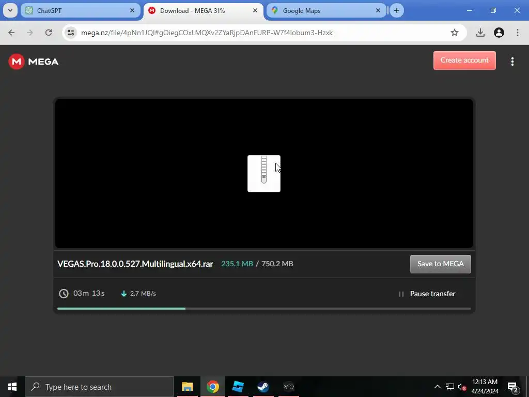Screen dimensions: 529x397
Task: Go back to the previous page
Action: [x=11, y=33]
